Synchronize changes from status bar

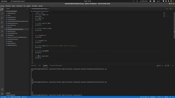pos(8,97)
